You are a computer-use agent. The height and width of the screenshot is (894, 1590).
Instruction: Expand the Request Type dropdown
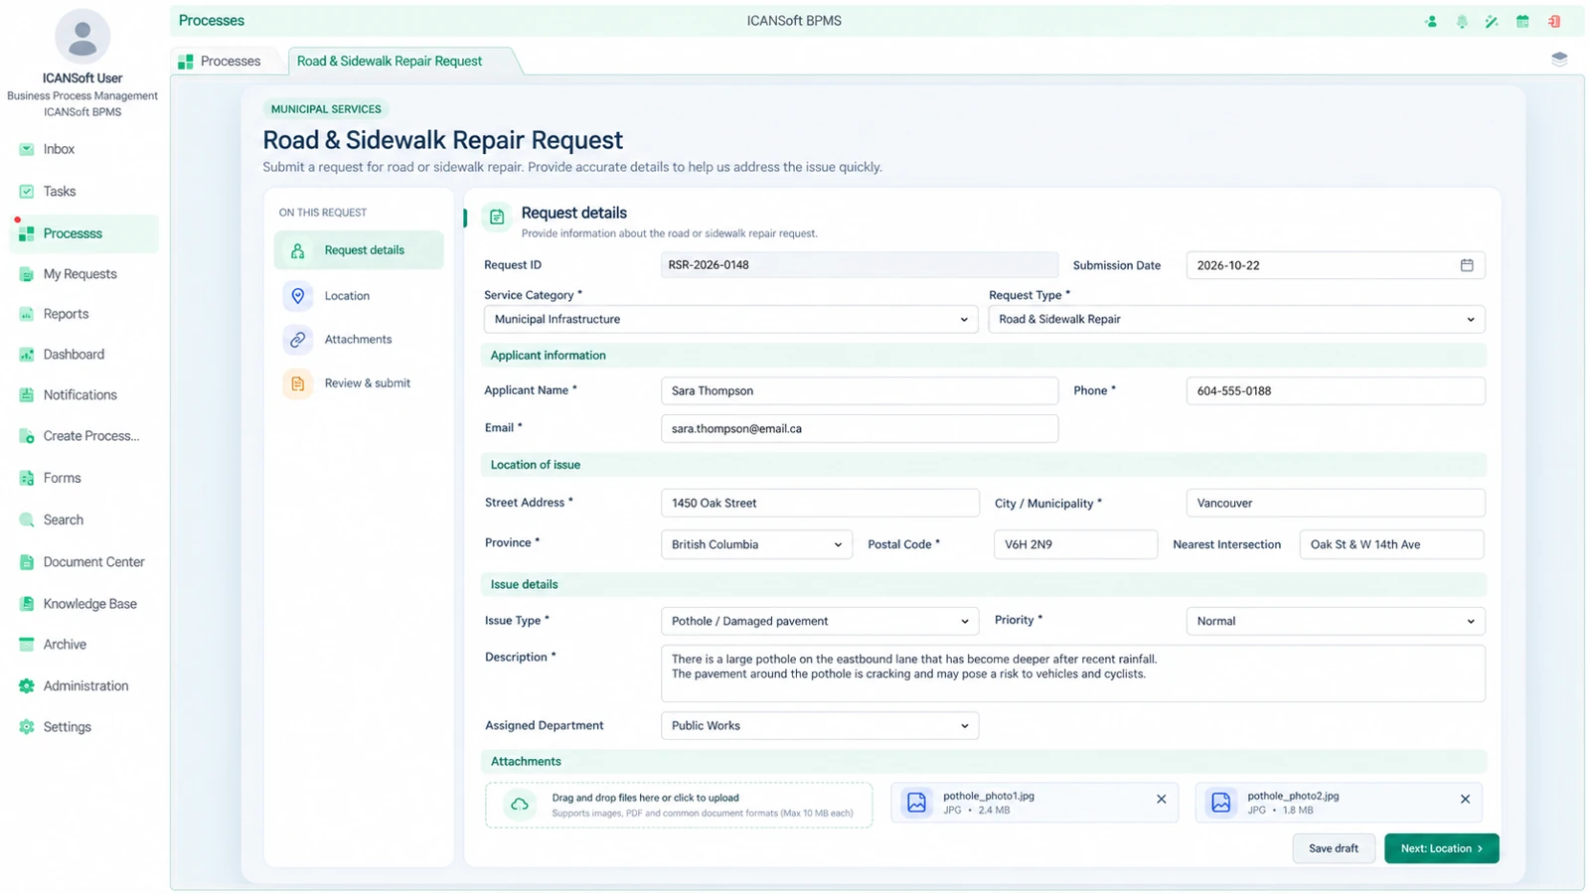click(x=1236, y=319)
